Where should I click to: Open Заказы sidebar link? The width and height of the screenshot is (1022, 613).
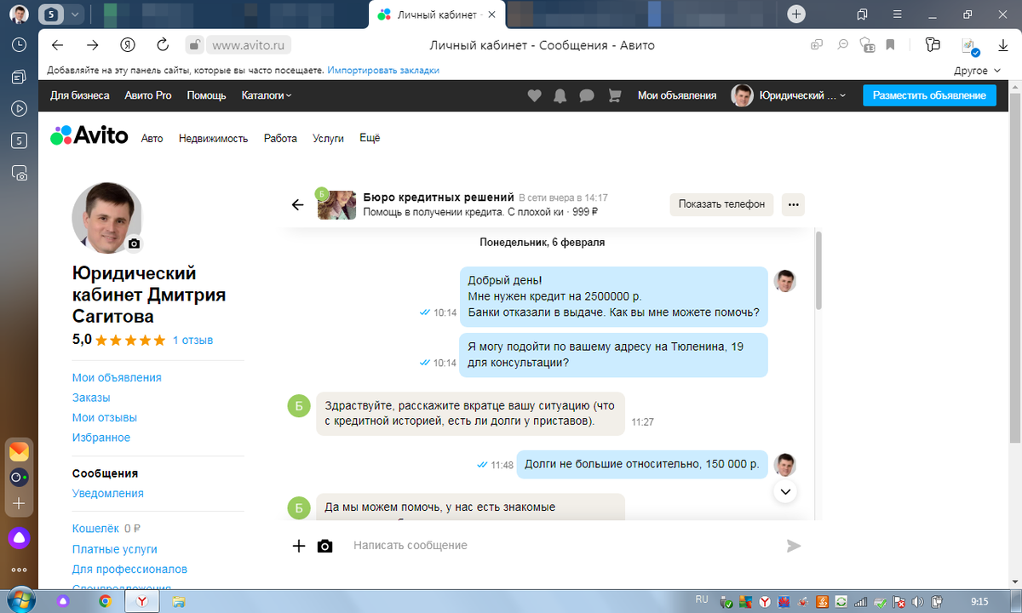click(x=91, y=398)
